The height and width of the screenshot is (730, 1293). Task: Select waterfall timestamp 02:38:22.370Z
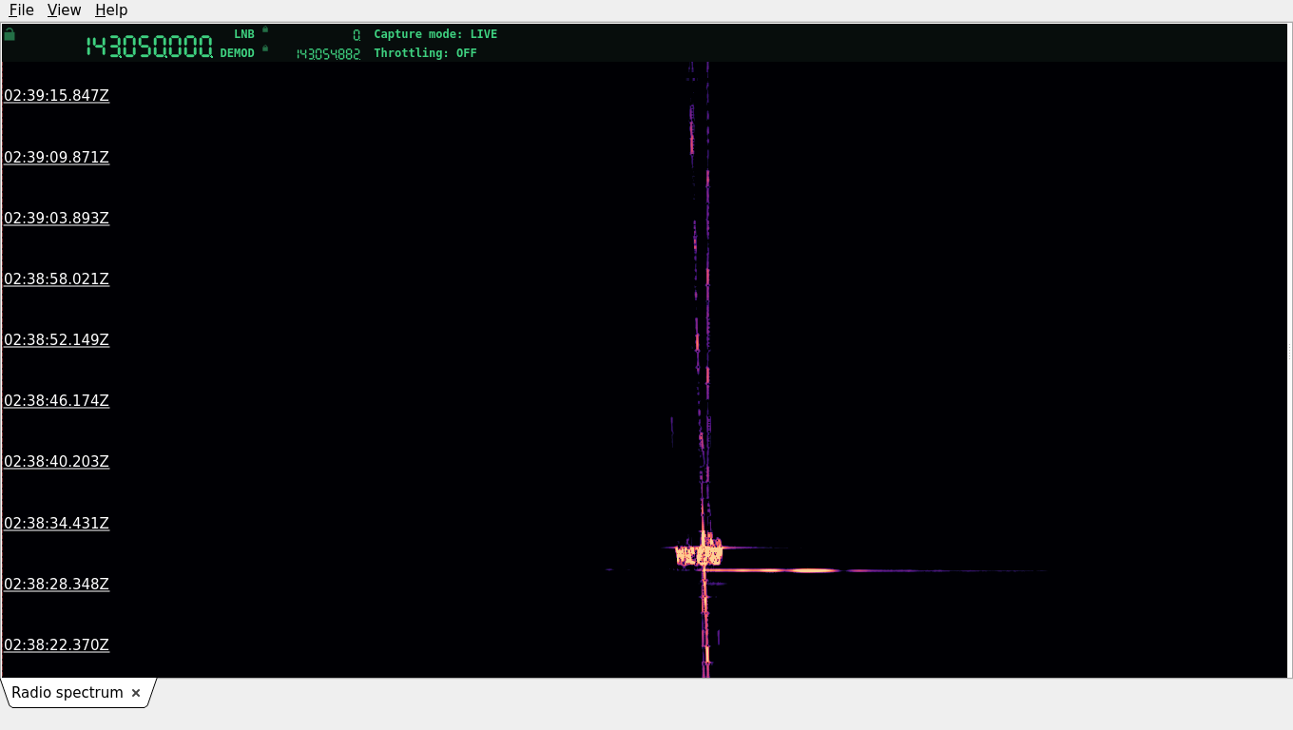56,644
